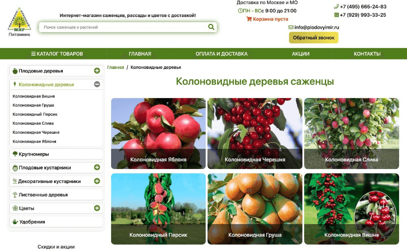Click the envelope email icon
Image resolution: width=407 pixels, height=252 pixels.
[291, 27]
